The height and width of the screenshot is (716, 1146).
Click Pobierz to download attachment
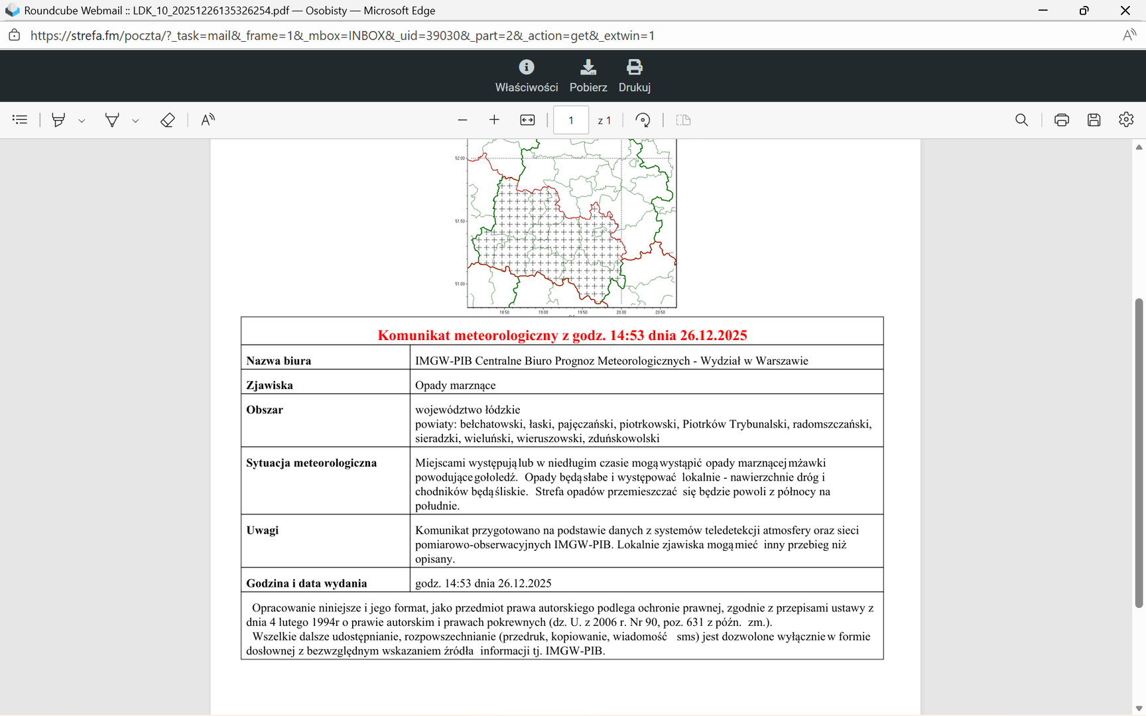[x=588, y=76]
